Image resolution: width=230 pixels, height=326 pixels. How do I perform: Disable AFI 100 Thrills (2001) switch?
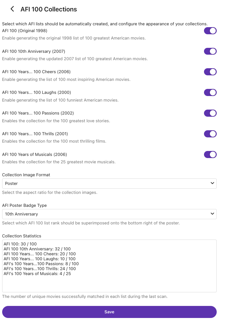[x=210, y=134]
